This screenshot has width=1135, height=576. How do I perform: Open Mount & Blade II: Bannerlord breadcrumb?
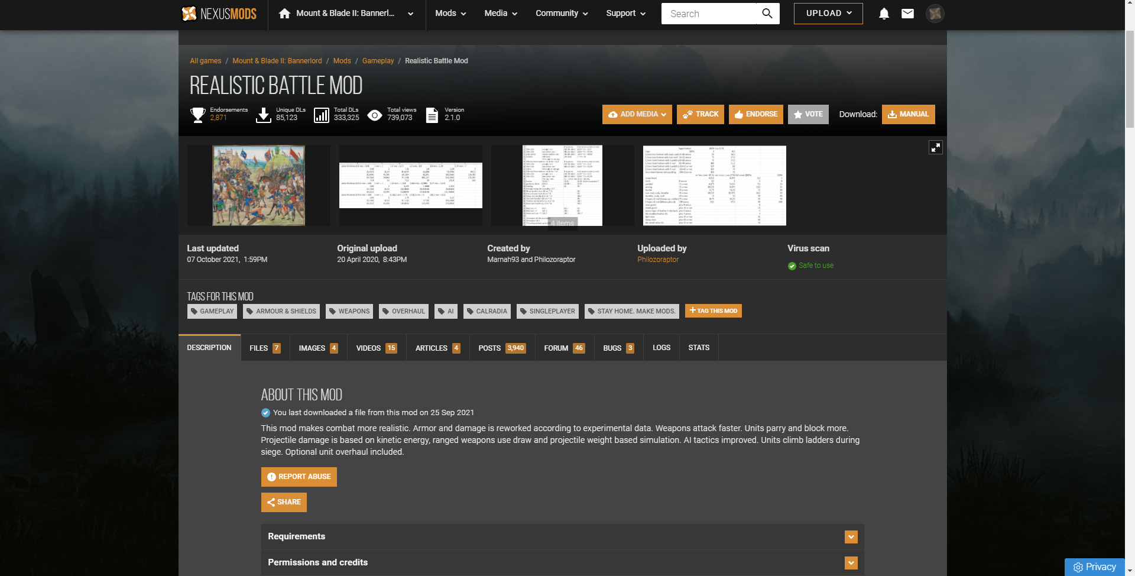pyautogui.click(x=277, y=61)
